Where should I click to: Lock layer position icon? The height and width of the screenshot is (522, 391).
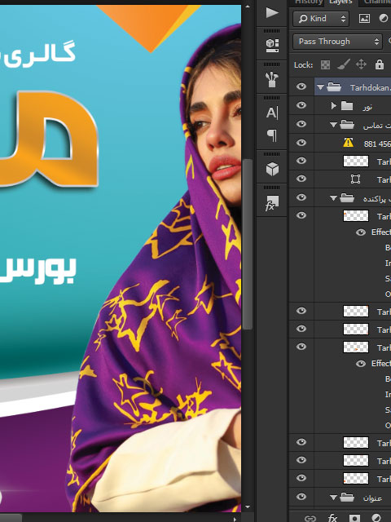361,64
